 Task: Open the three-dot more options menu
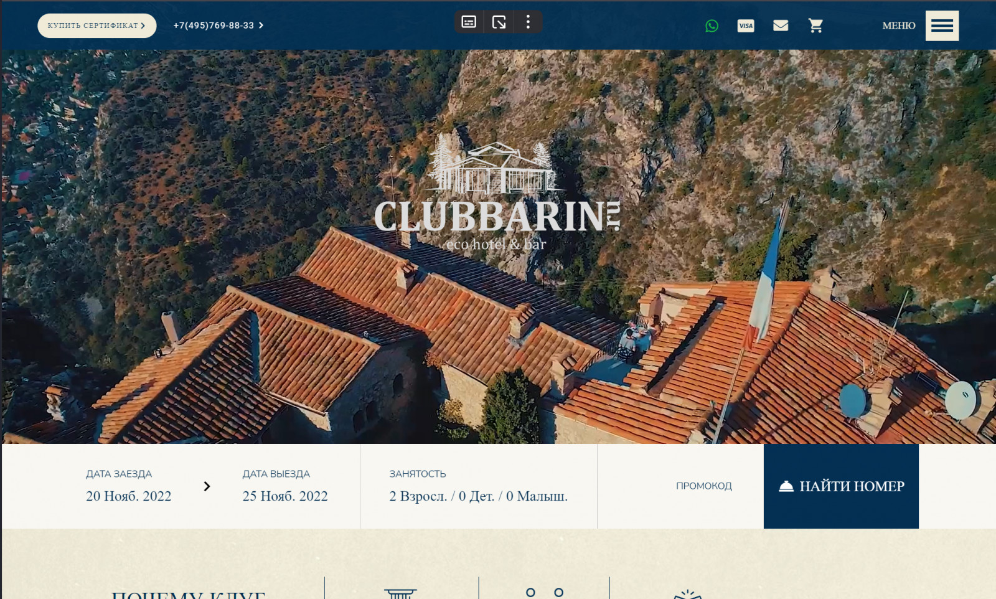tap(528, 22)
